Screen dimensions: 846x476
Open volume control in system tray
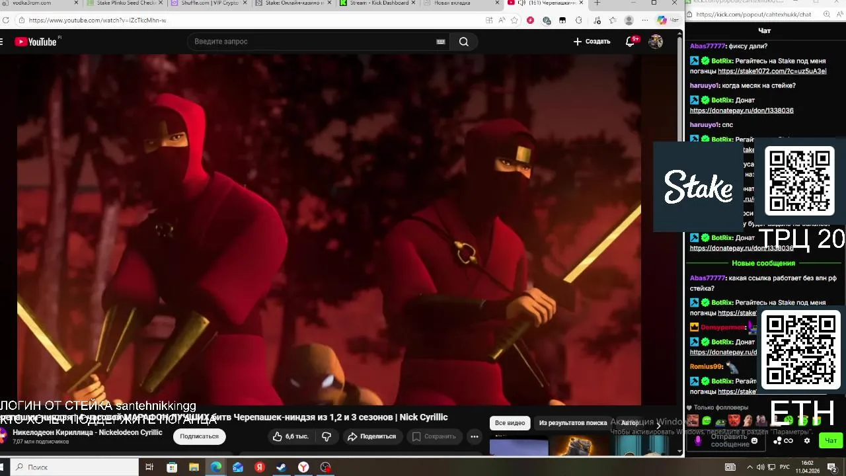point(760,467)
